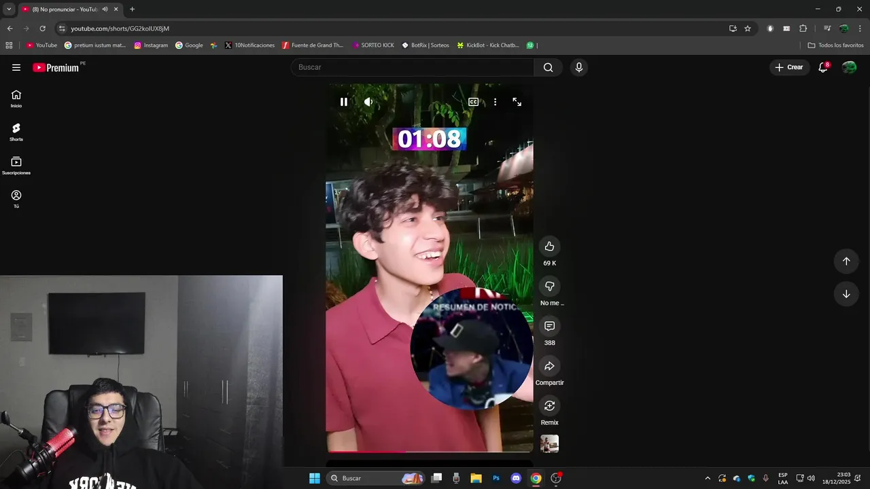Open the Chrome profile avatar
Viewport: 870px width, 489px height.
[843, 29]
